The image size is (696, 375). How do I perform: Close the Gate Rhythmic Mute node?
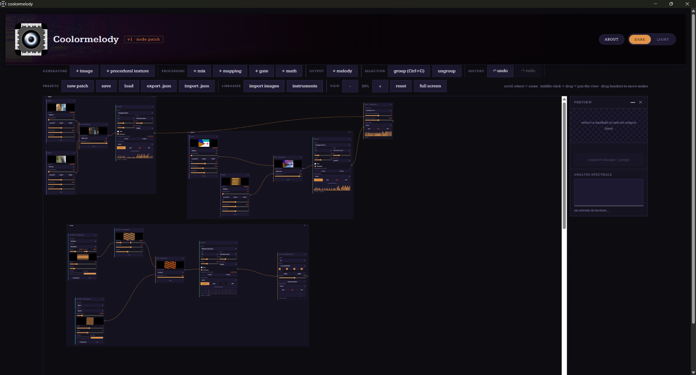click(x=305, y=254)
